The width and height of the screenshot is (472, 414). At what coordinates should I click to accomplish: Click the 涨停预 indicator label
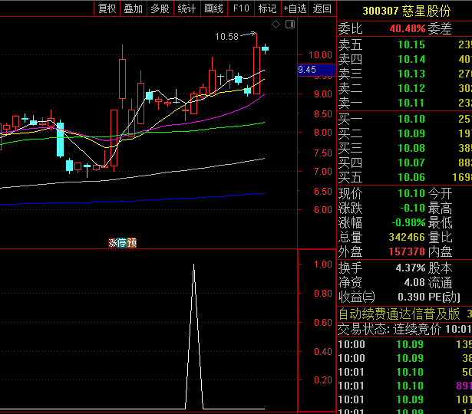pyautogui.click(x=123, y=242)
